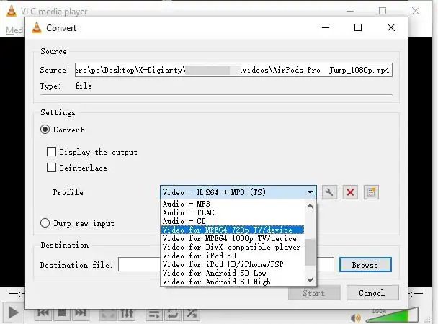Toggle fullscreen button in VLC player
Image resolution: width=438 pixels, height=324 pixels.
click(x=107, y=314)
